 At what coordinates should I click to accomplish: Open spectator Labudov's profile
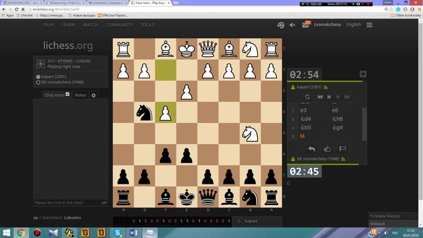(73, 218)
